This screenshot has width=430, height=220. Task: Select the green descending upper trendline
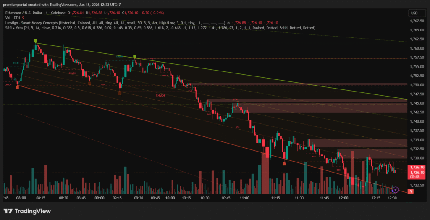222,71
